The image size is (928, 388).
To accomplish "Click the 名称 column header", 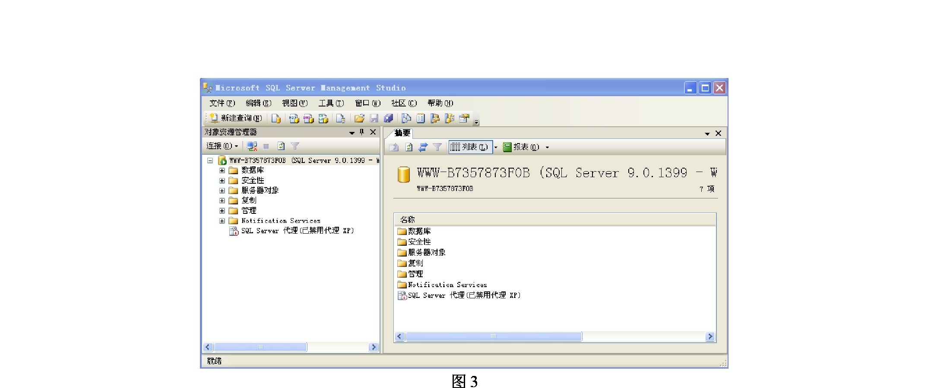I will pyautogui.click(x=555, y=219).
